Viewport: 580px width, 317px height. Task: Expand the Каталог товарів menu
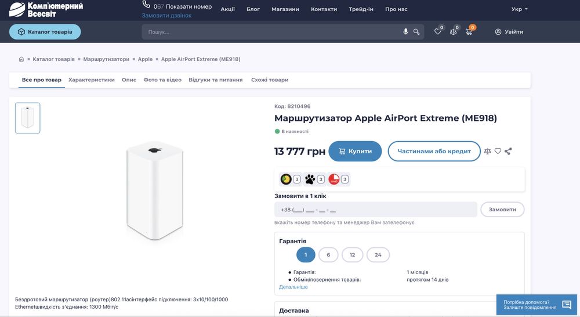click(x=45, y=32)
